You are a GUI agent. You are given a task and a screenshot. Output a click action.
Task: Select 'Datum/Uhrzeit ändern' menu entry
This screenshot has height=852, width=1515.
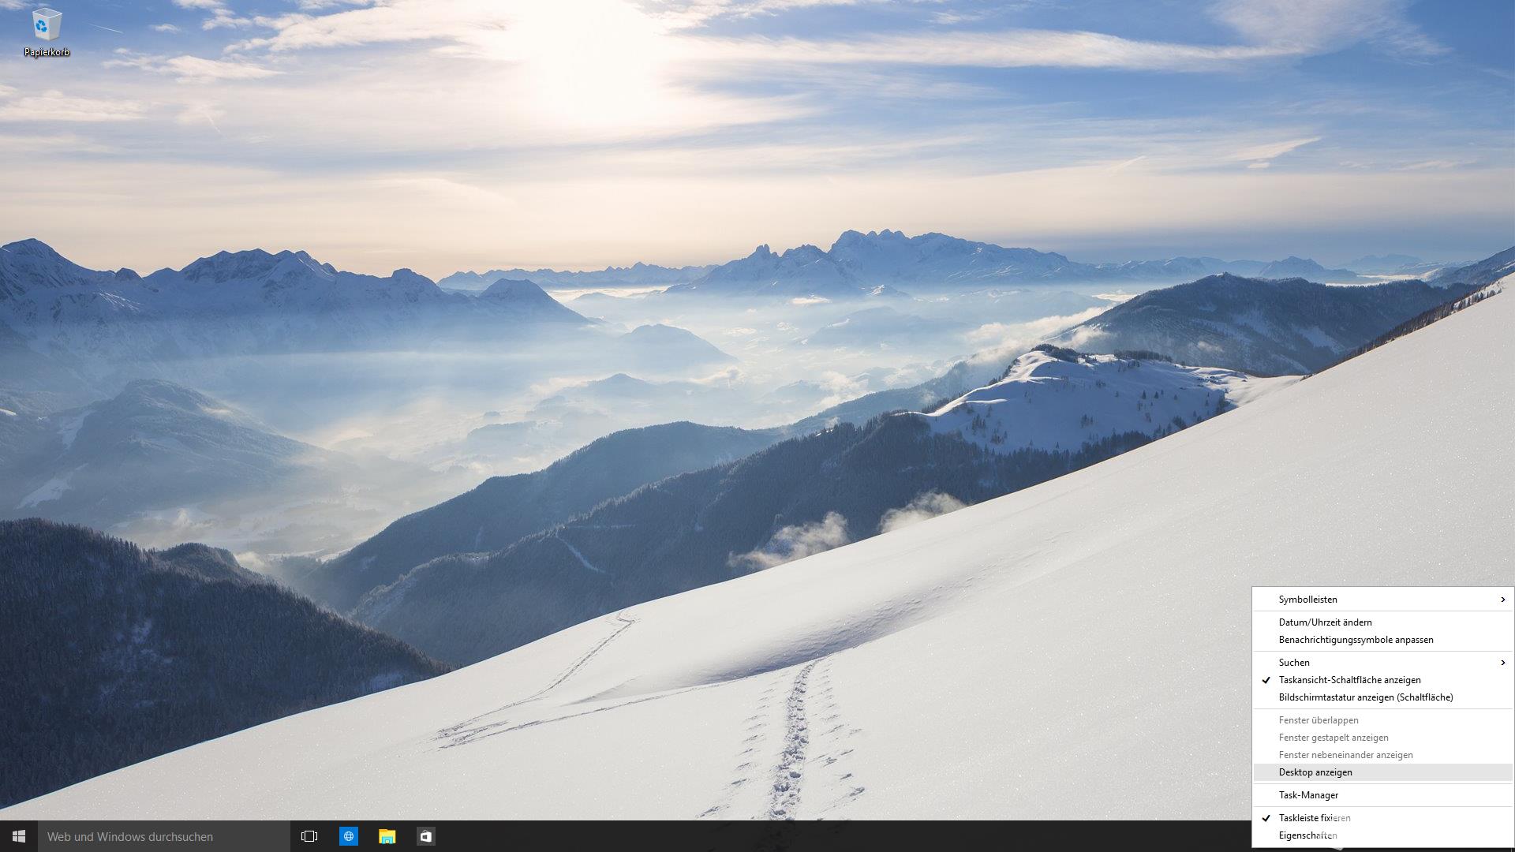pos(1382,622)
